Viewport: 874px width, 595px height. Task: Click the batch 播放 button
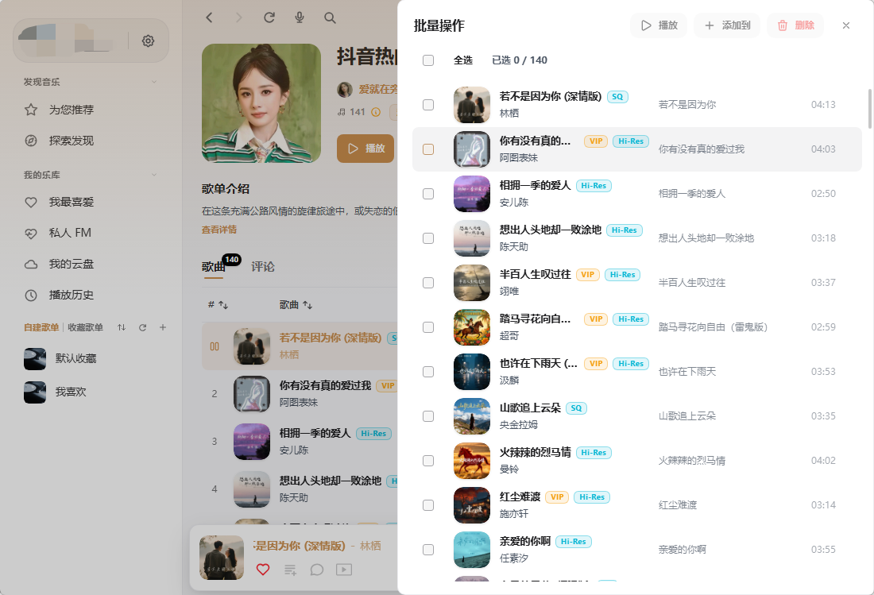coord(659,25)
